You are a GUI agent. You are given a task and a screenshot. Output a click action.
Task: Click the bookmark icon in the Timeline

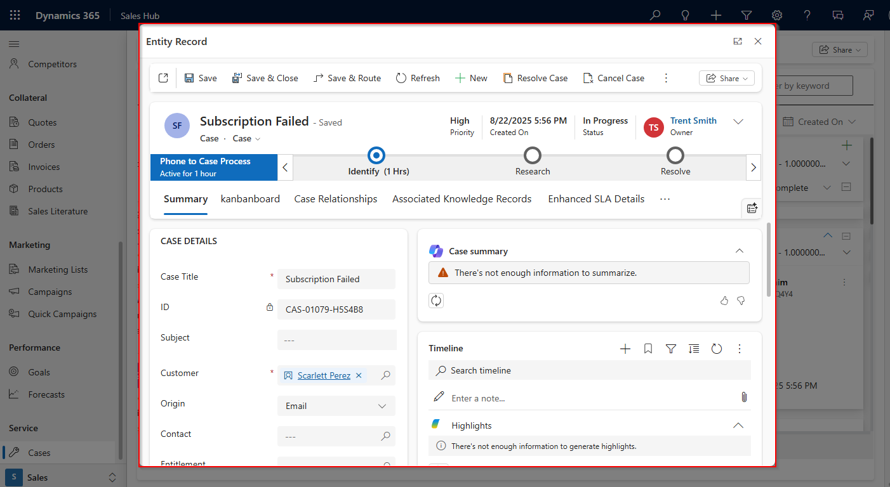pyautogui.click(x=648, y=348)
